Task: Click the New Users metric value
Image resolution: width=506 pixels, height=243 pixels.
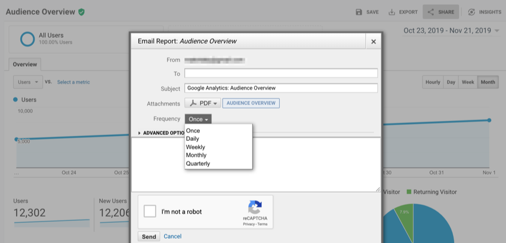Action: (115, 213)
